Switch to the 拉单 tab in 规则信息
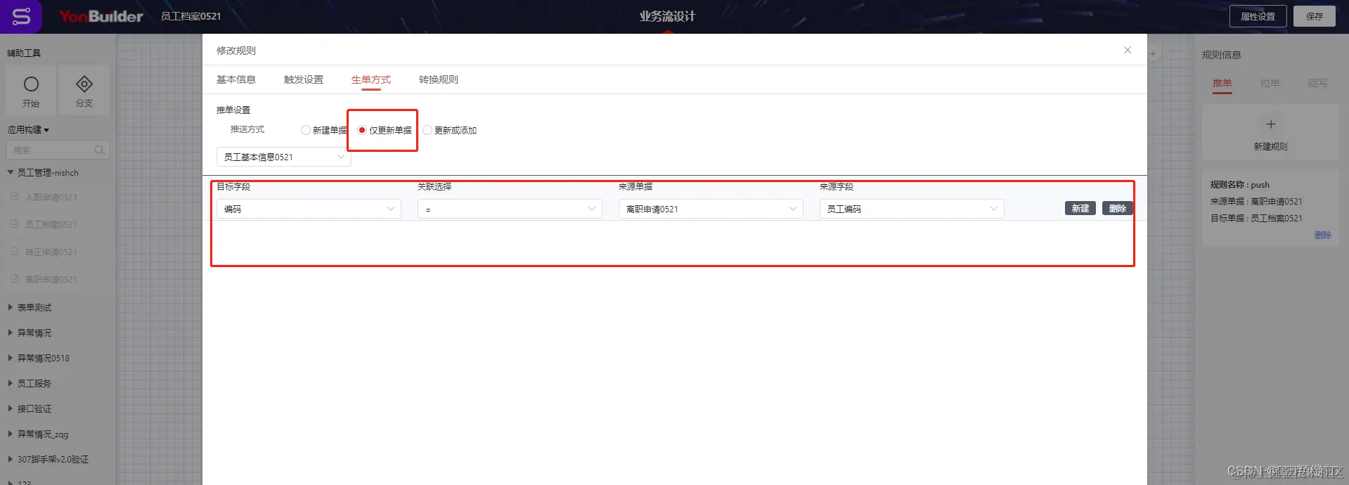The height and width of the screenshot is (485, 1349). pos(1270,83)
